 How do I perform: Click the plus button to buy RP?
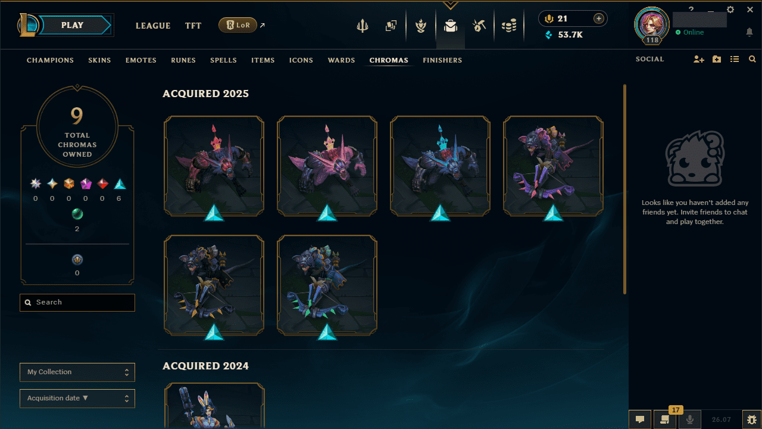tap(599, 19)
